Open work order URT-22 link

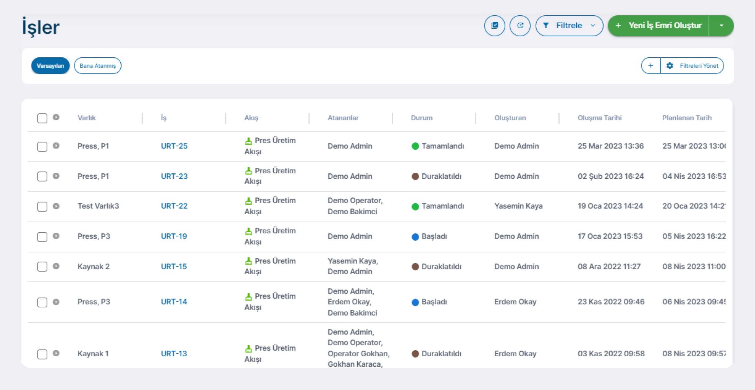pyautogui.click(x=174, y=206)
